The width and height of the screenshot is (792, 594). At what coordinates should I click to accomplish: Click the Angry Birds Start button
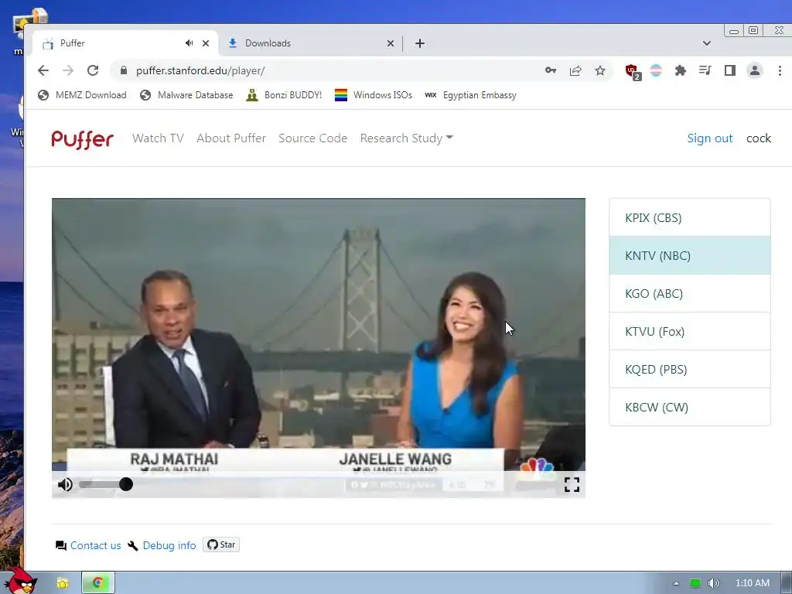pos(20,581)
